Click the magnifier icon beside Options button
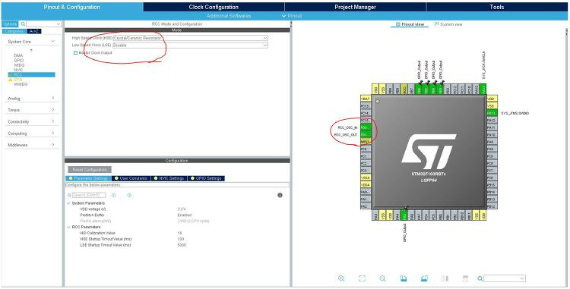570x289 pixels. pyautogui.click(x=23, y=24)
